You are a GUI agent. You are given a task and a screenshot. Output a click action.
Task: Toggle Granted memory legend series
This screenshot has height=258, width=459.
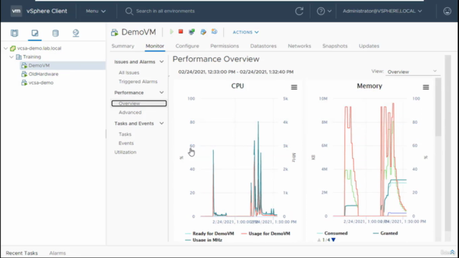coord(386,233)
